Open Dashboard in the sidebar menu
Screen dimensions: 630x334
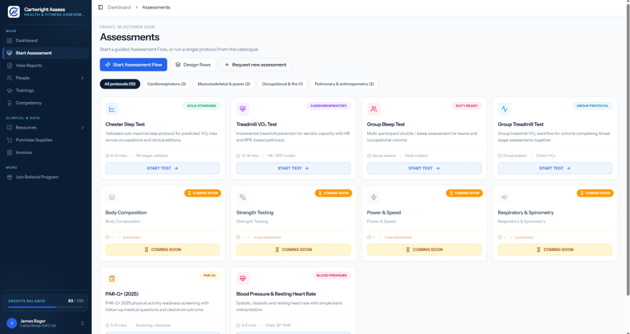tap(46, 41)
